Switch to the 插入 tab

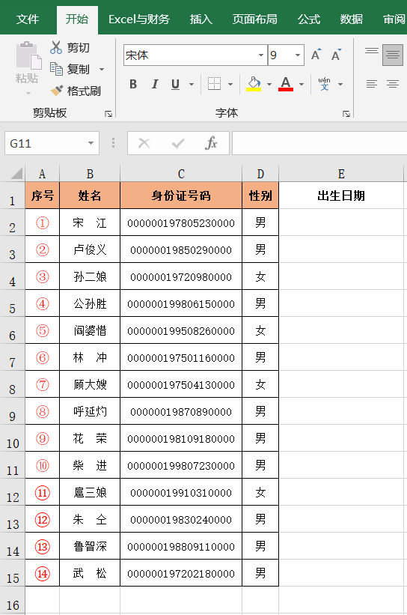(x=201, y=19)
